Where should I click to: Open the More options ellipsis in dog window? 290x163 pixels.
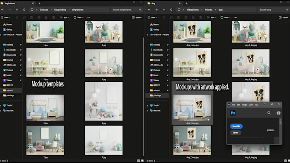236,17
